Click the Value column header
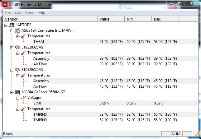201x139 pixels. click(x=111, y=19)
